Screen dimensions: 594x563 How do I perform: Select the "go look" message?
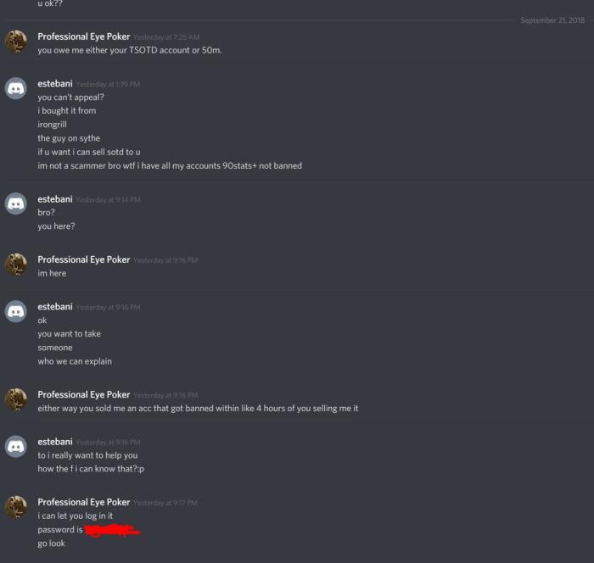pyautogui.click(x=51, y=543)
